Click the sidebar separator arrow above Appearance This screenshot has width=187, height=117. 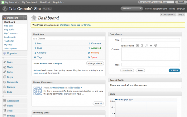coord(3,96)
